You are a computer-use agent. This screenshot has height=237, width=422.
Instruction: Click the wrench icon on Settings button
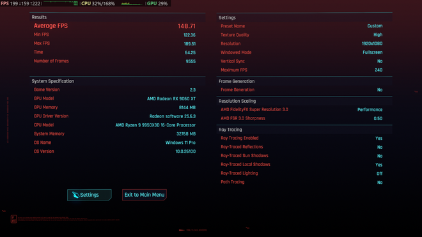click(x=75, y=195)
